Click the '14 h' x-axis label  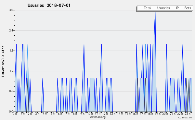point(120,114)
